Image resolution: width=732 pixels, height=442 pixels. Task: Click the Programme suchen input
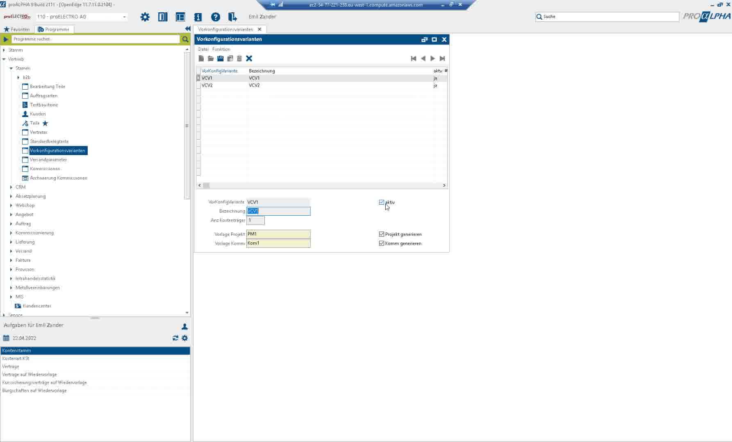coord(96,39)
